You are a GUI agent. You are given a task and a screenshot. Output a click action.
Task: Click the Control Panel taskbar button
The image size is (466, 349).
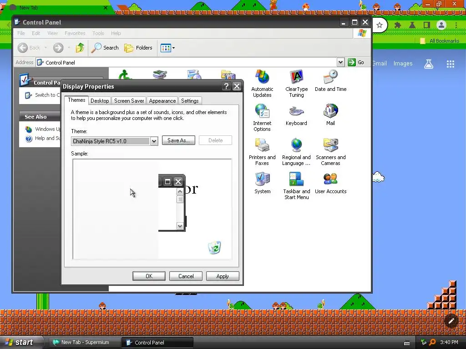click(x=157, y=342)
